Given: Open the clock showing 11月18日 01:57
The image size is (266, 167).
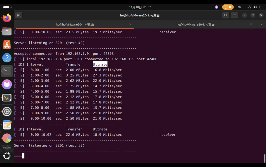Looking at the screenshot, I should (x=140, y=7).
